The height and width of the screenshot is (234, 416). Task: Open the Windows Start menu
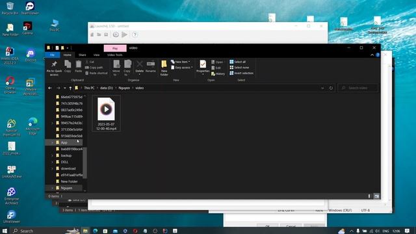[5, 231]
